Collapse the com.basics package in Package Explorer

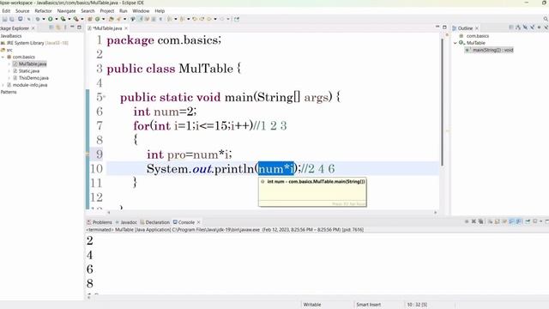click(3, 57)
